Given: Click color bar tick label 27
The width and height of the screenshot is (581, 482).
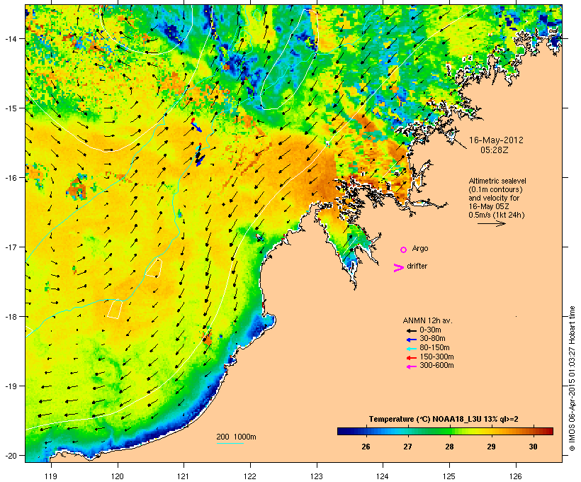Looking at the screenshot, I should (407, 447).
